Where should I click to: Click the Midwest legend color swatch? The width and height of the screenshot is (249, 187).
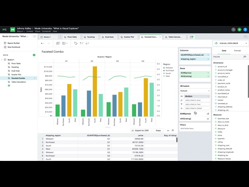[164, 68]
